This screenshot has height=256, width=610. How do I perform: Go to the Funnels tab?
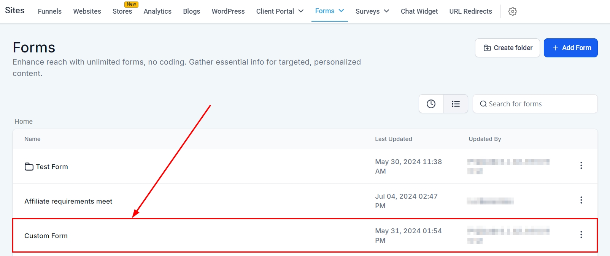[x=49, y=11]
